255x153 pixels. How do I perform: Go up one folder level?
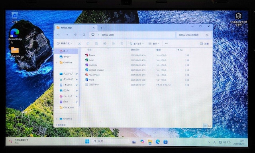(x=75, y=35)
